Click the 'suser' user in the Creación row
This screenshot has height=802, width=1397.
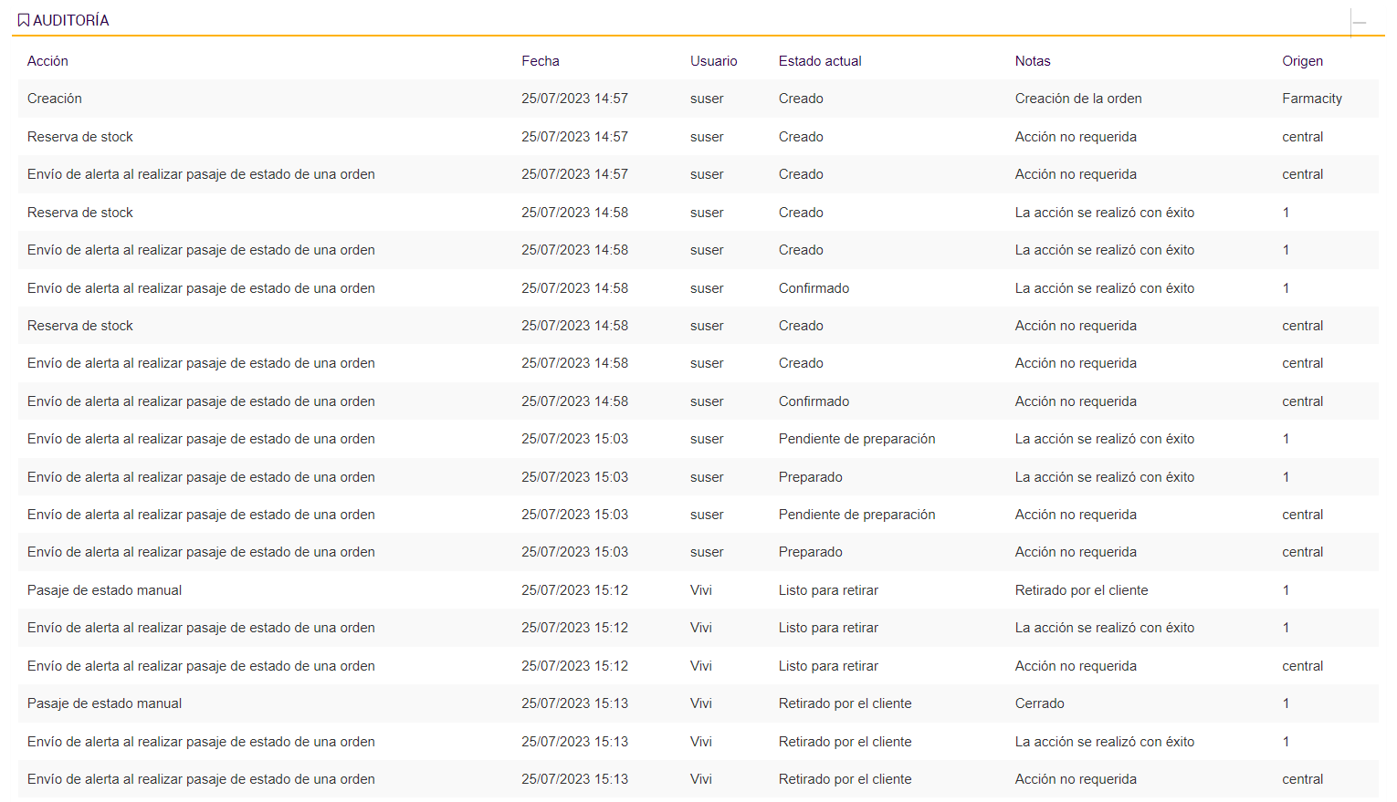tap(707, 99)
